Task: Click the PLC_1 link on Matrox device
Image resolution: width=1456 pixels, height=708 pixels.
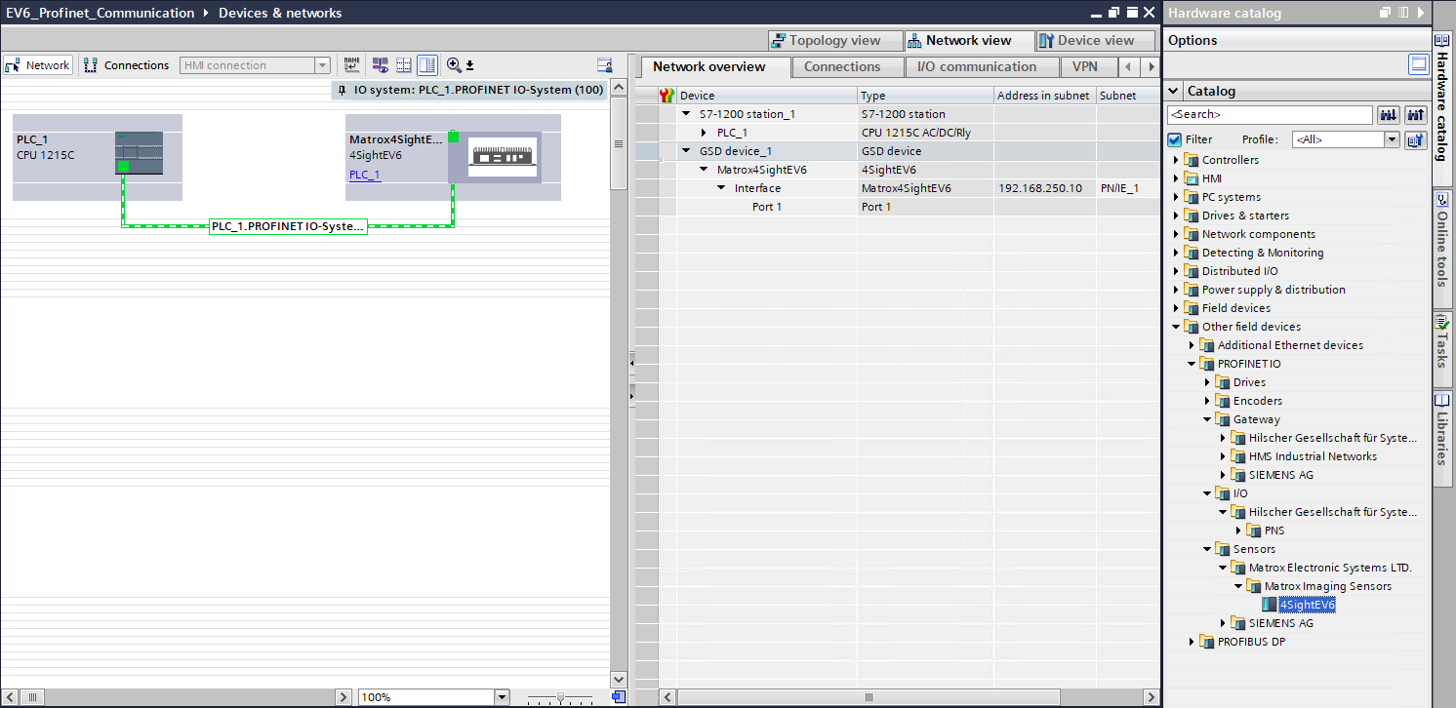Action: 364,175
